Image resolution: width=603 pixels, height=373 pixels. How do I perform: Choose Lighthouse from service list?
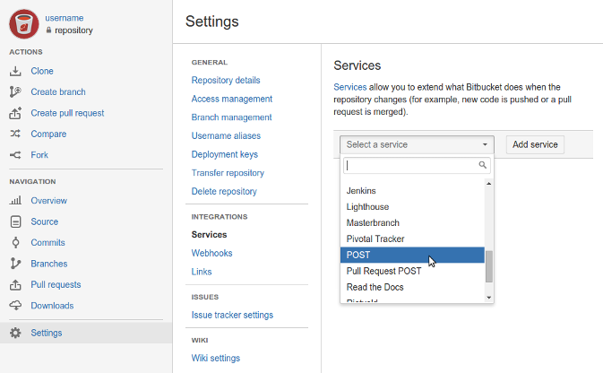point(412,207)
